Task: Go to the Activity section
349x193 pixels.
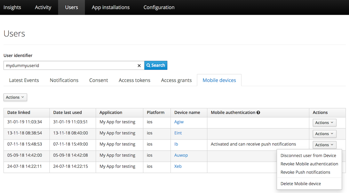Action: pos(43,7)
